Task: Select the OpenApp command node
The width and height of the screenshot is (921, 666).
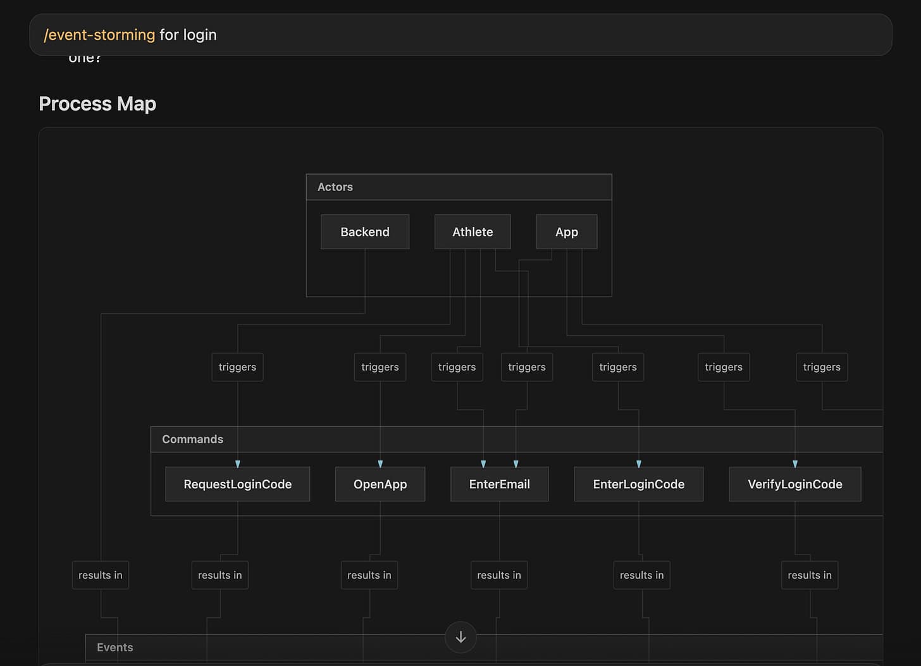Action: pyautogui.click(x=380, y=484)
